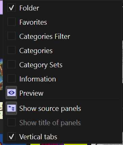Toggle the Vertical tabs menu item
Viewport: 123px width, 145px height.
(38, 137)
